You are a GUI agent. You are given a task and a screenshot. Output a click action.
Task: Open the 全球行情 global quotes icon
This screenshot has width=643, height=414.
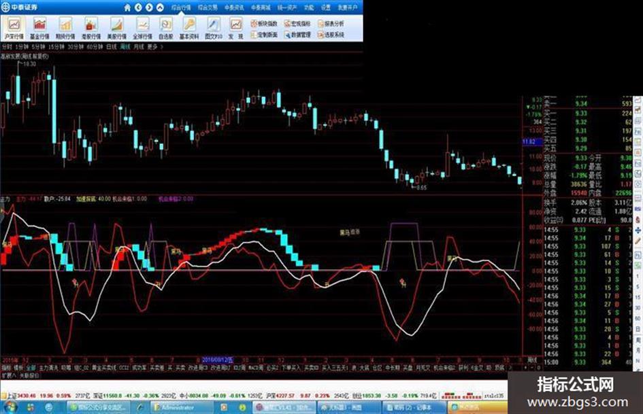click(x=142, y=29)
